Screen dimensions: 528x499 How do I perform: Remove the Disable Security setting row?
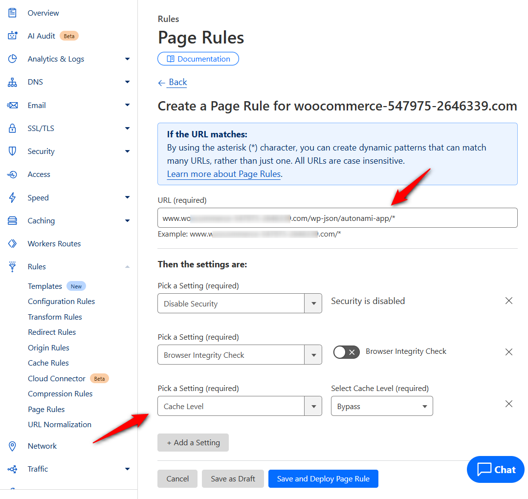509,301
